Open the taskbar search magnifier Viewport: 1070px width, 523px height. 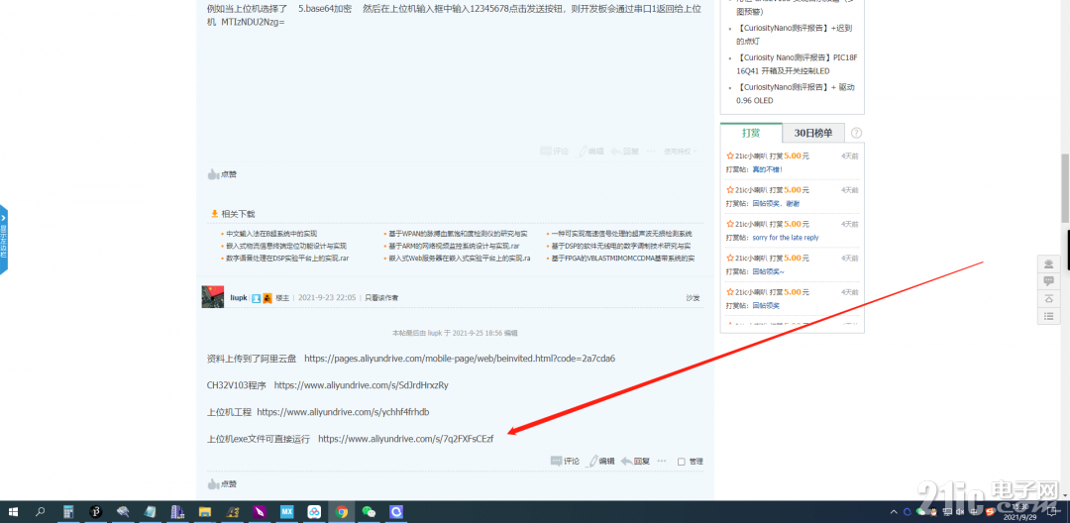click(41, 511)
